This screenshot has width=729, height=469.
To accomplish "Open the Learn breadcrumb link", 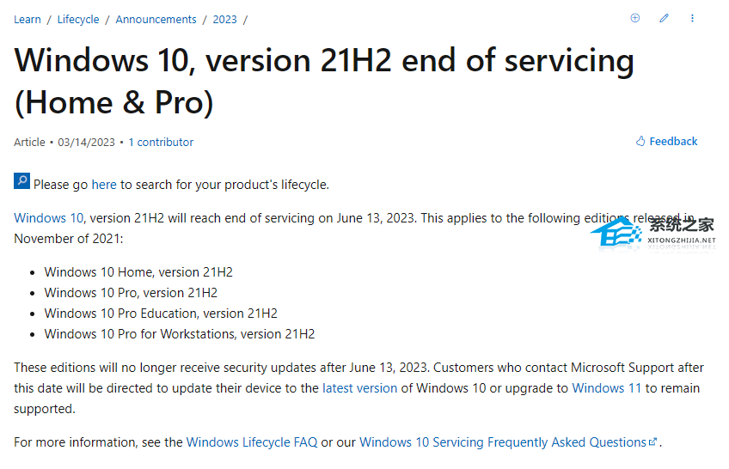I will tap(28, 19).
